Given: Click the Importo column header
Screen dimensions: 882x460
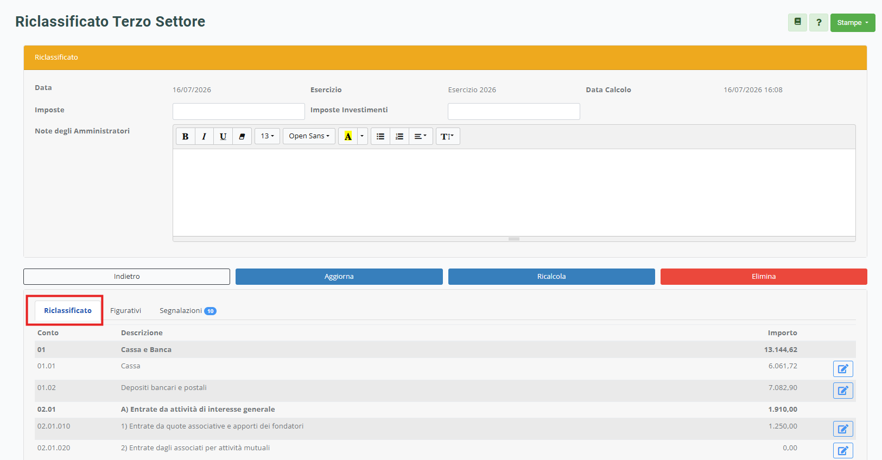Looking at the screenshot, I should 782,333.
